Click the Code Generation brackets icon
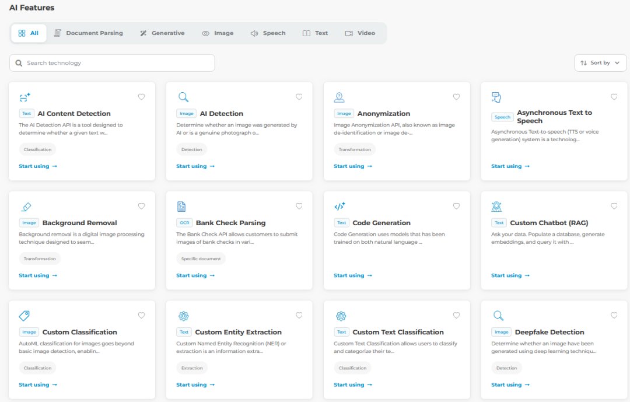630x402 pixels. (x=340, y=207)
